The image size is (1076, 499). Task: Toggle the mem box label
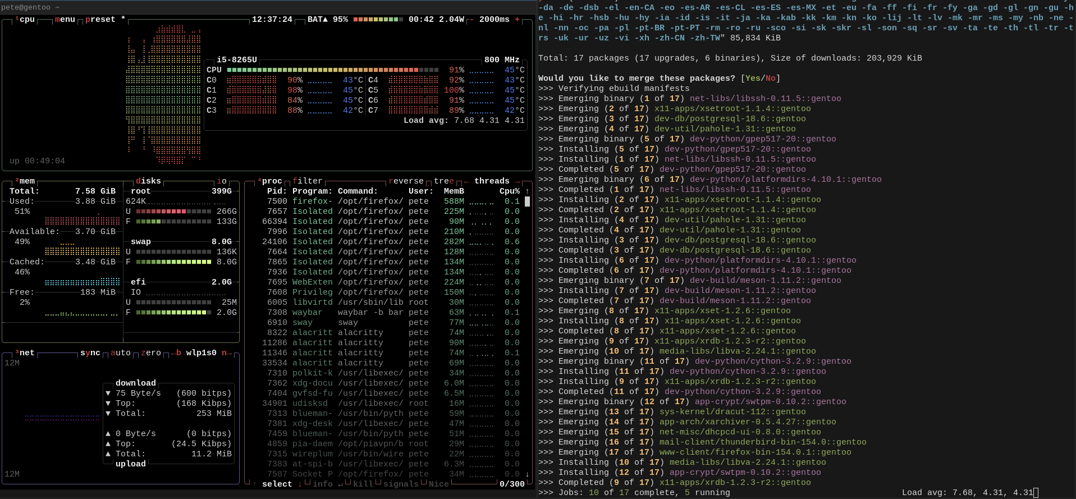pos(25,181)
